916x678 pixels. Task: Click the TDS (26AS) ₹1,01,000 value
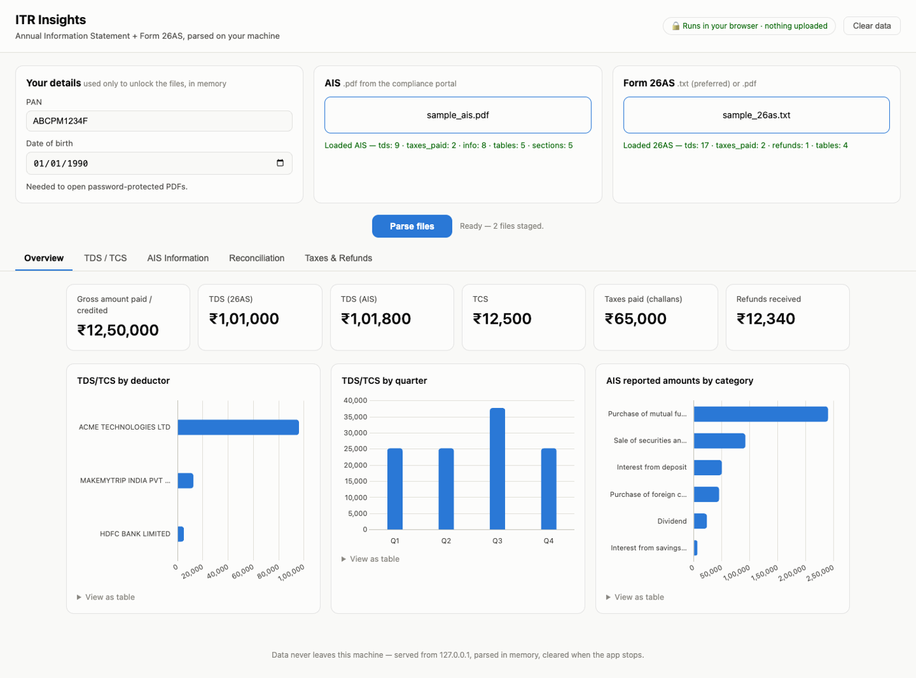click(x=244, y=319)
